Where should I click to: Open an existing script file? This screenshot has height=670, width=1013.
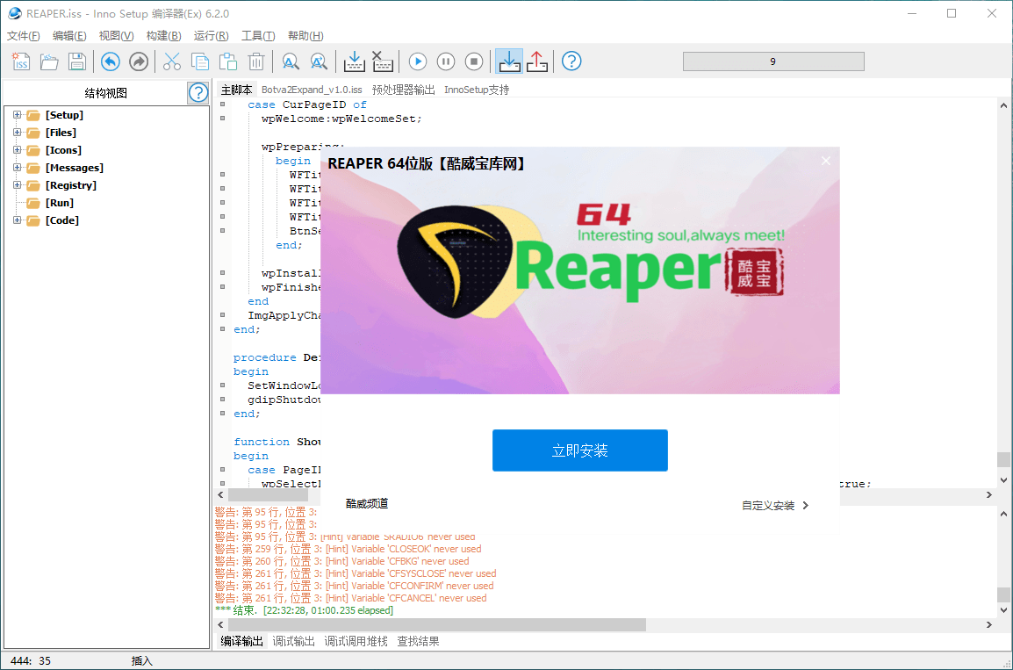coord(49,61)
